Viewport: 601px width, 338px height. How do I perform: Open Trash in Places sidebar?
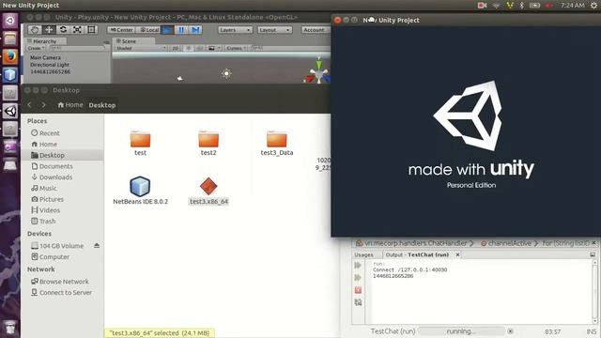point(43,222)
